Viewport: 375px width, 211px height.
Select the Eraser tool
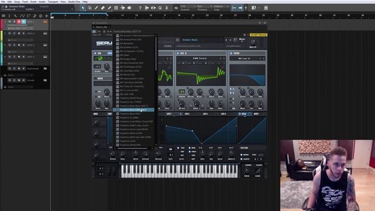(103, 8)
